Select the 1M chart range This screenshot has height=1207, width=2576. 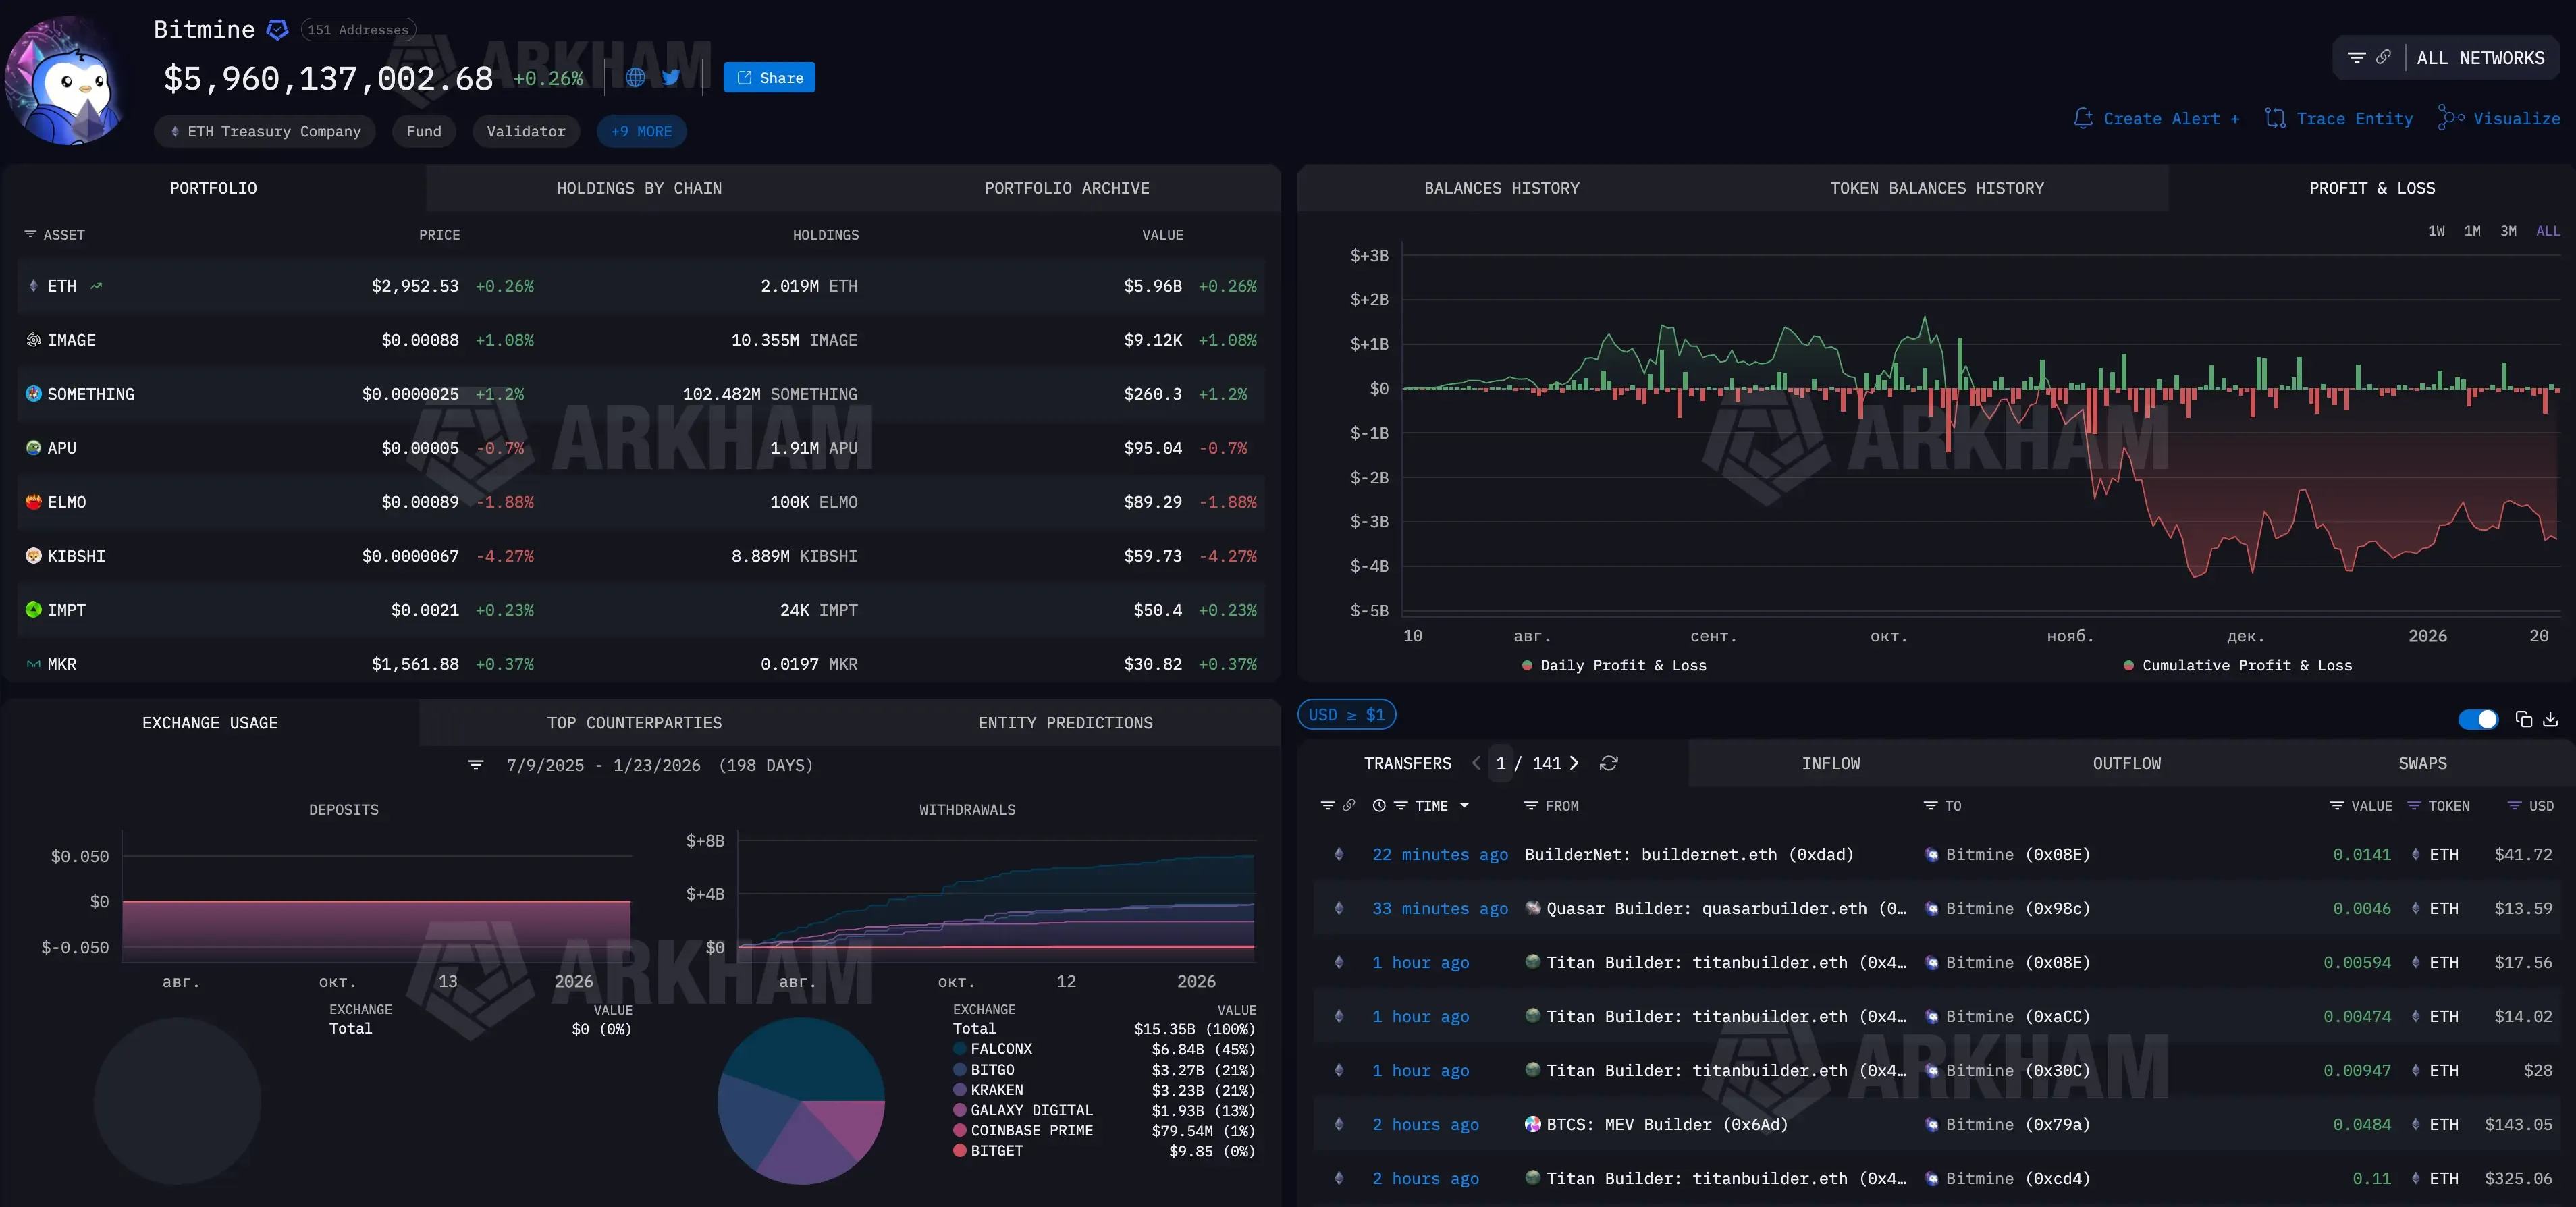[x=2472, y=231]
